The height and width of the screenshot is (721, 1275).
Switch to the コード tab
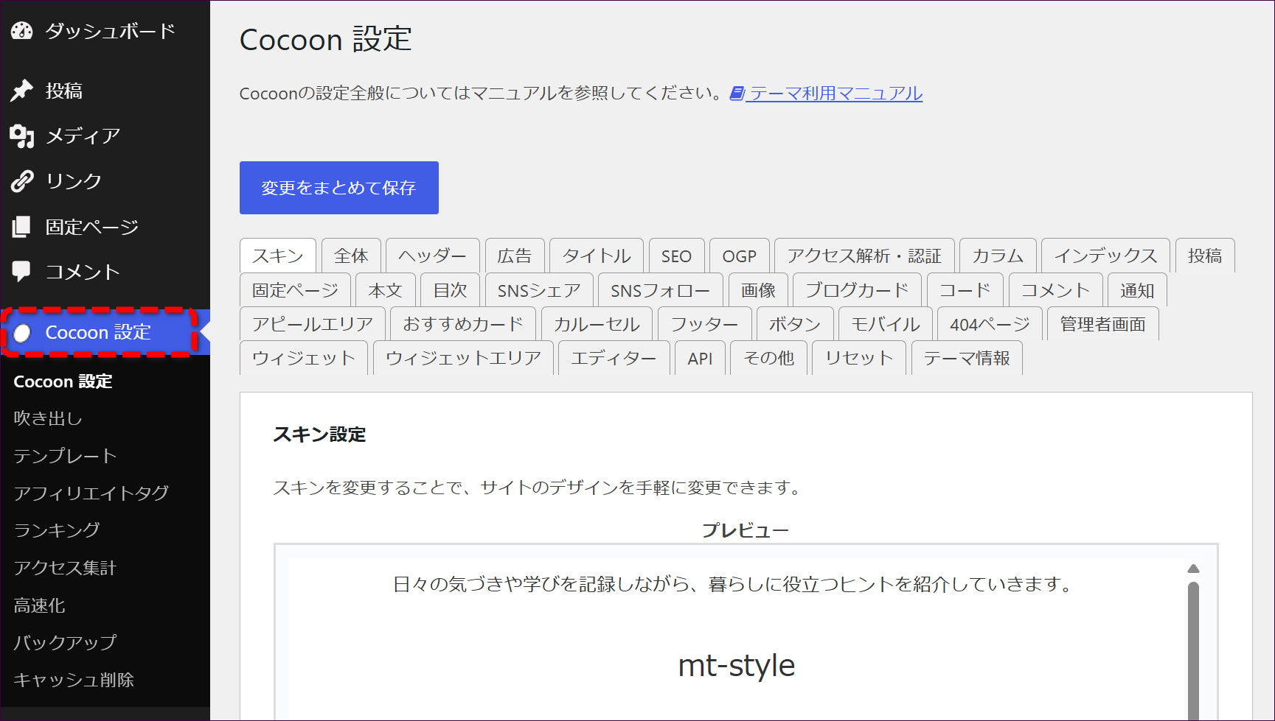pyautogui.click(x=965, y=290)
